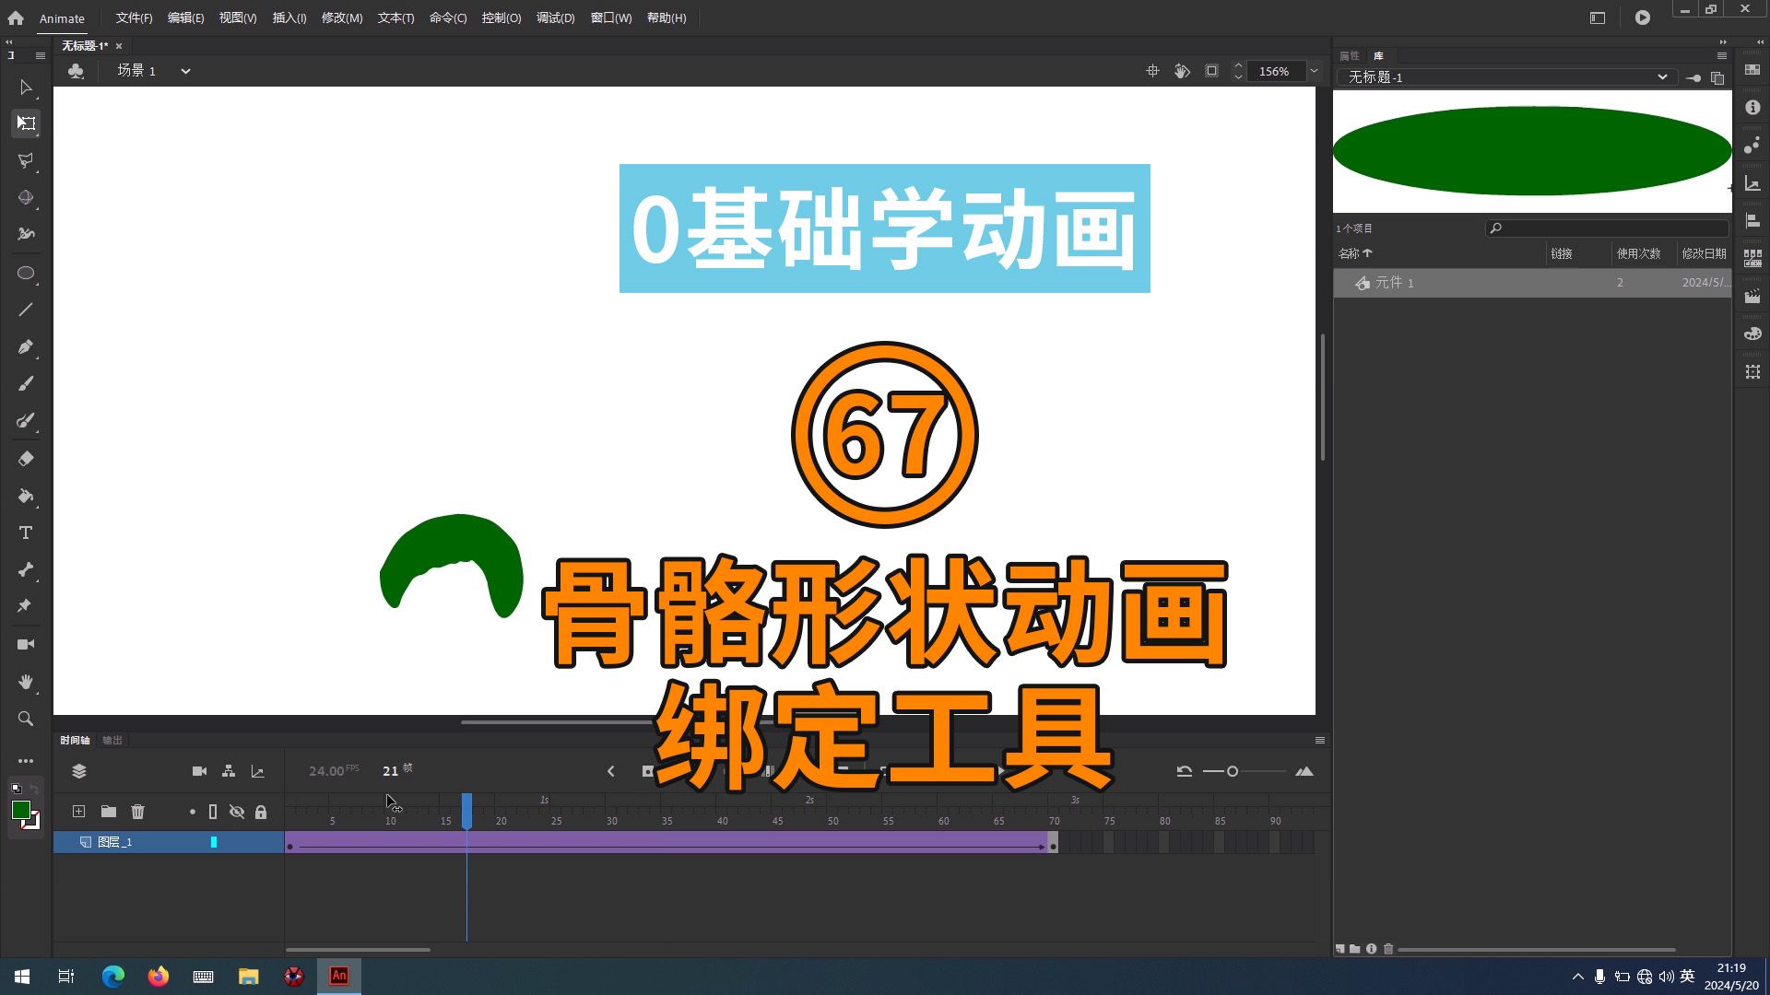Add a new layer in timeline
This screenshot has height=995, width=1770.
pos(78,812)
